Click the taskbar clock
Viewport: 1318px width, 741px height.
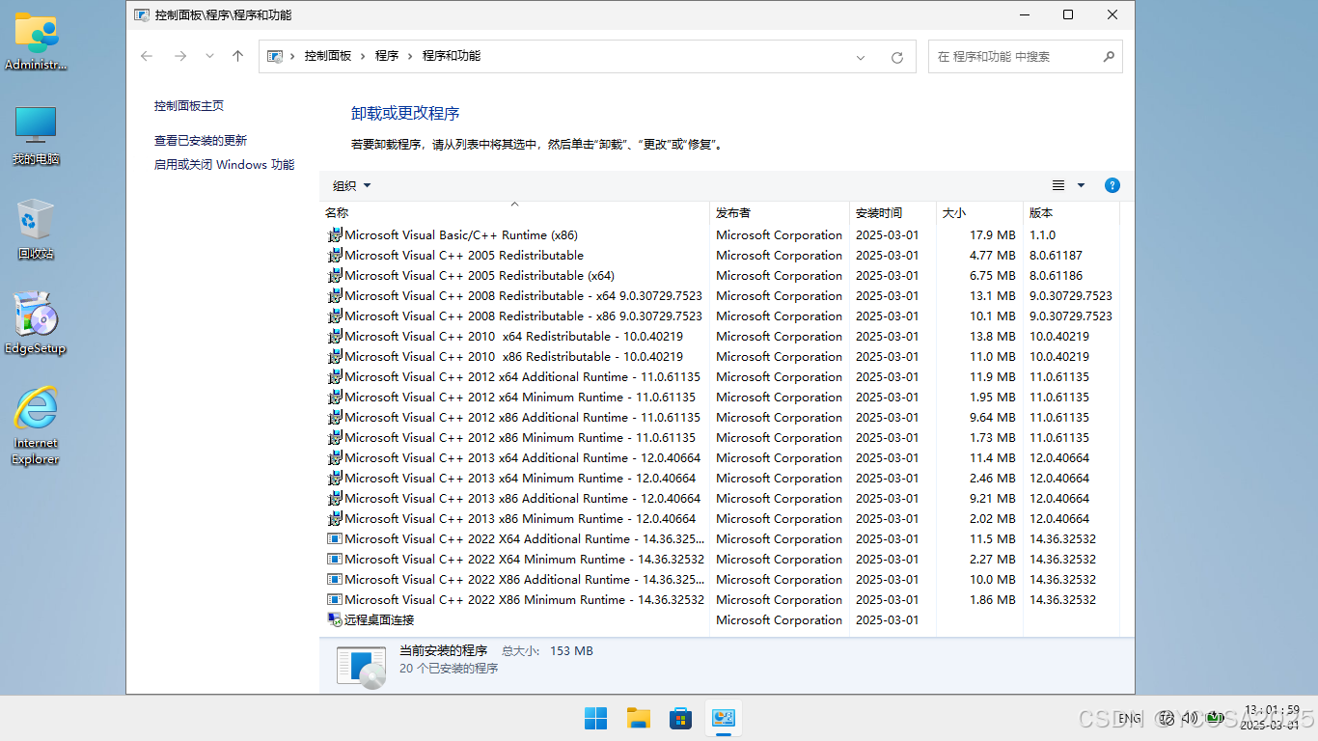click(x=1271, y=718)
